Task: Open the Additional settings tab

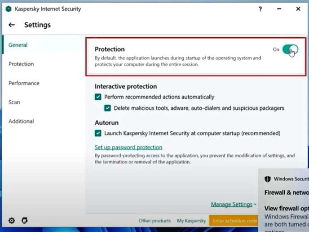Action: [x=21, y=121]
